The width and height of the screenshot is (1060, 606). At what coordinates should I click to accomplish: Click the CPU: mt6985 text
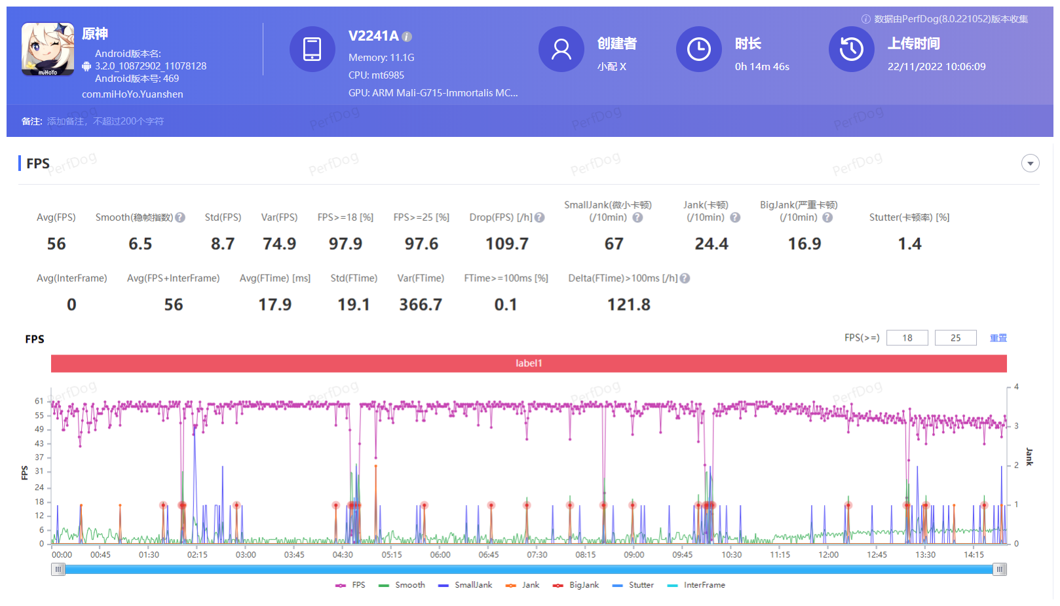click(376, 75)
